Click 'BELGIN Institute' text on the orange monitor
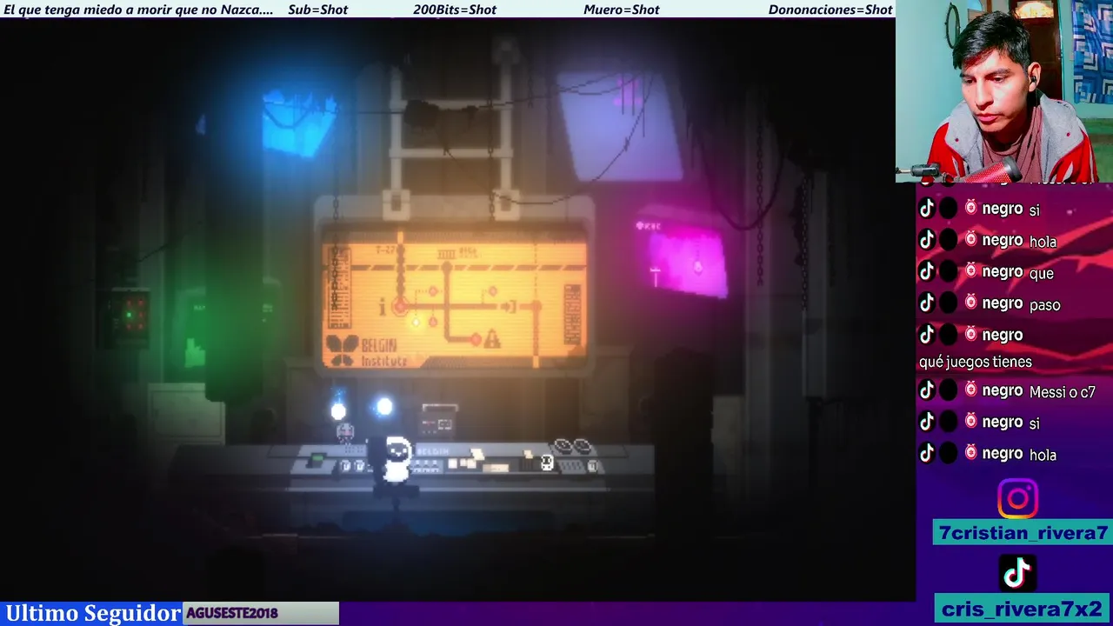 point(383,352)
